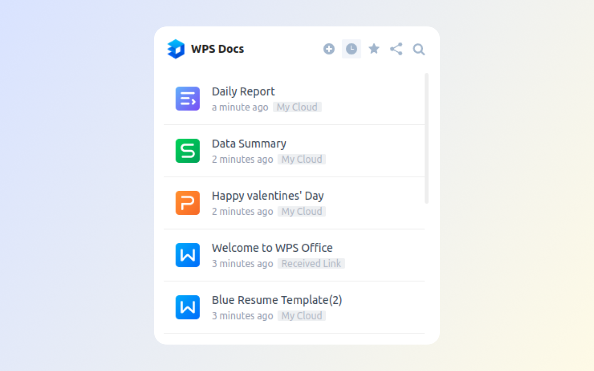Click the WPS Docs logo icon
This screenshot has width=594, height=371.
pos(176,49)
